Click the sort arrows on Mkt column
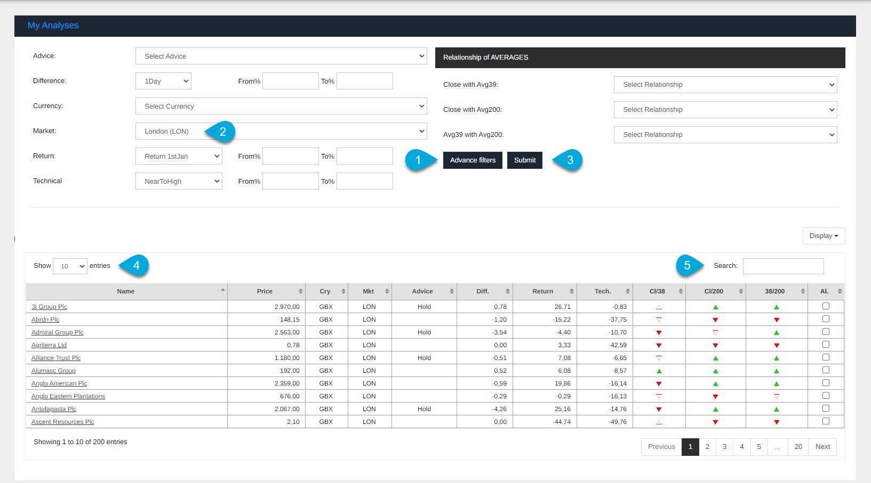Viewport: 871px width, 483px height. pos(387,291)
